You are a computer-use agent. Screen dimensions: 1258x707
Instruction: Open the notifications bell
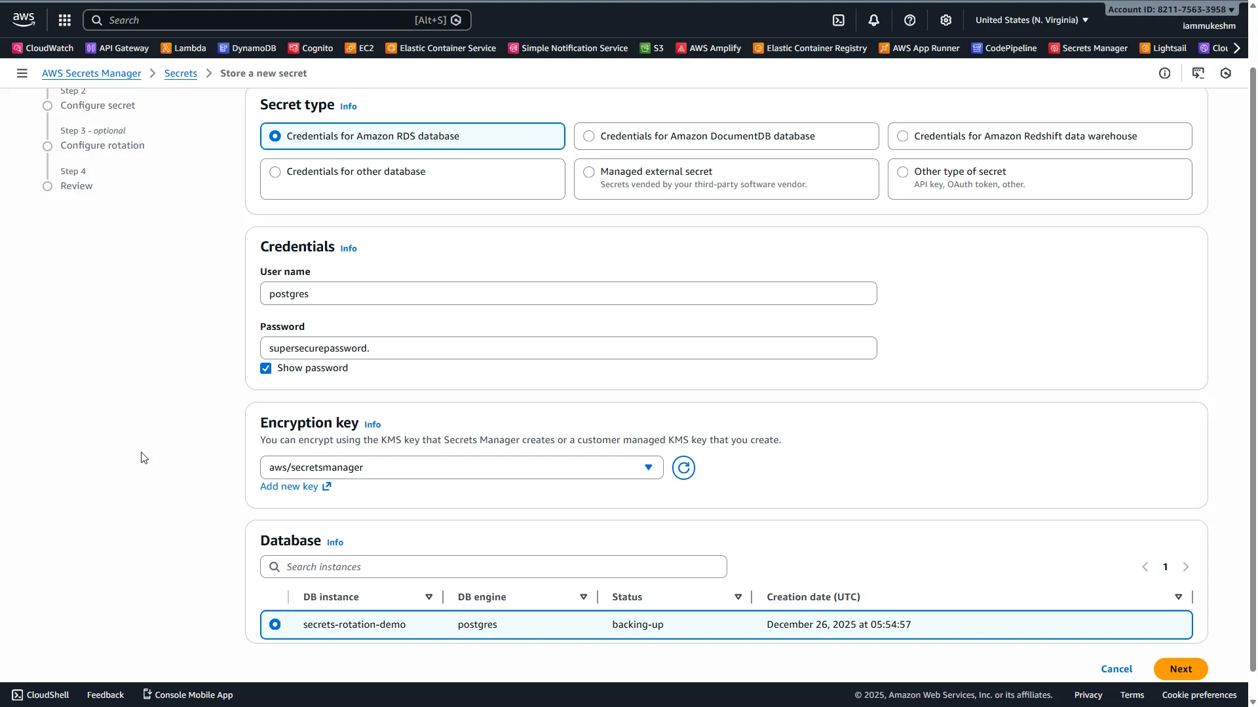click(x=874, y=20)
